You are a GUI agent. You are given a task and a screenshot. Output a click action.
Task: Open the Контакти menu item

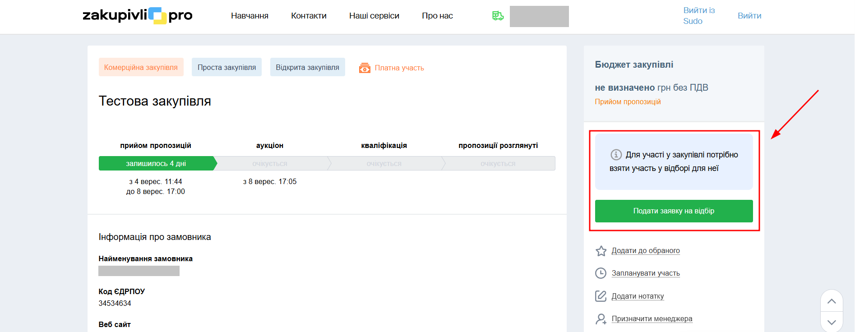pyautogui.click(x=309, y=16)
